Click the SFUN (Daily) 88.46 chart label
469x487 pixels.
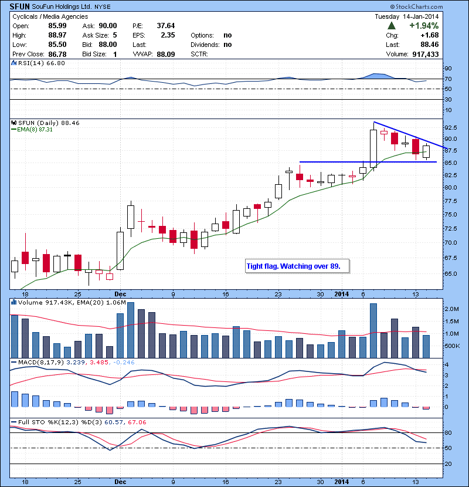pyautogui.click(x=49, y=123)
